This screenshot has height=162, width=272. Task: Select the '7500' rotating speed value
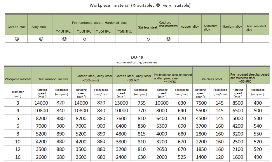[201, 103]
